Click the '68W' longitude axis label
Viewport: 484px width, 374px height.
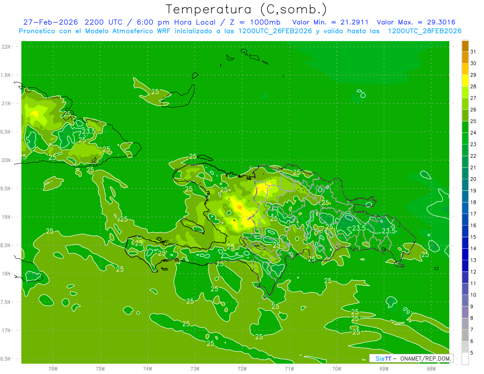431,369
